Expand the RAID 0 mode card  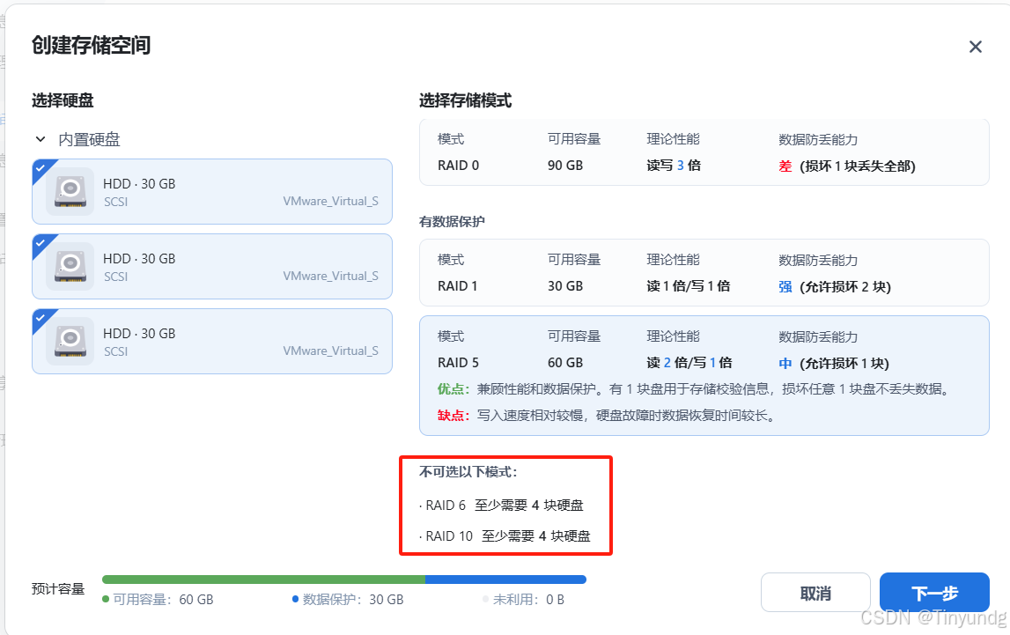[703, 151]
